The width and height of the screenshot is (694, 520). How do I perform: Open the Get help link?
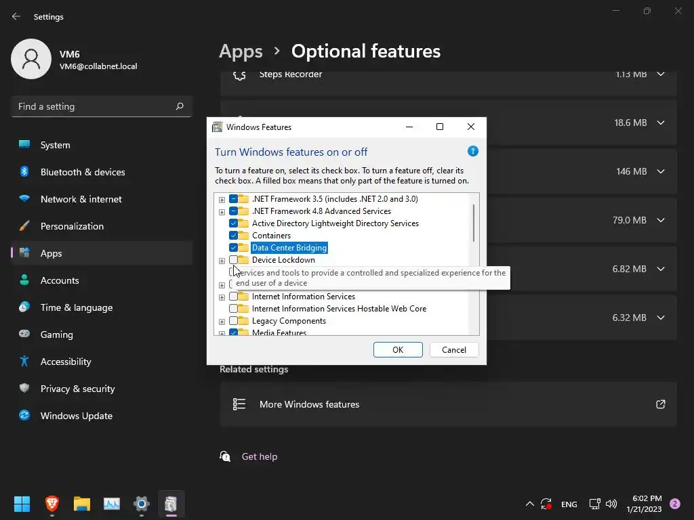pos(260,456)
